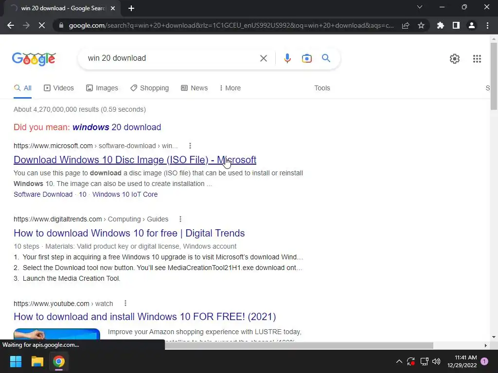Screen dimensions: 498x373
Task: Open the Windows 10 IoT Core sitelink
Action: point(125,194)
